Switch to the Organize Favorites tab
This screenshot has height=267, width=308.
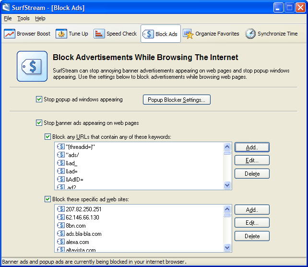click(x=211, y=34)
